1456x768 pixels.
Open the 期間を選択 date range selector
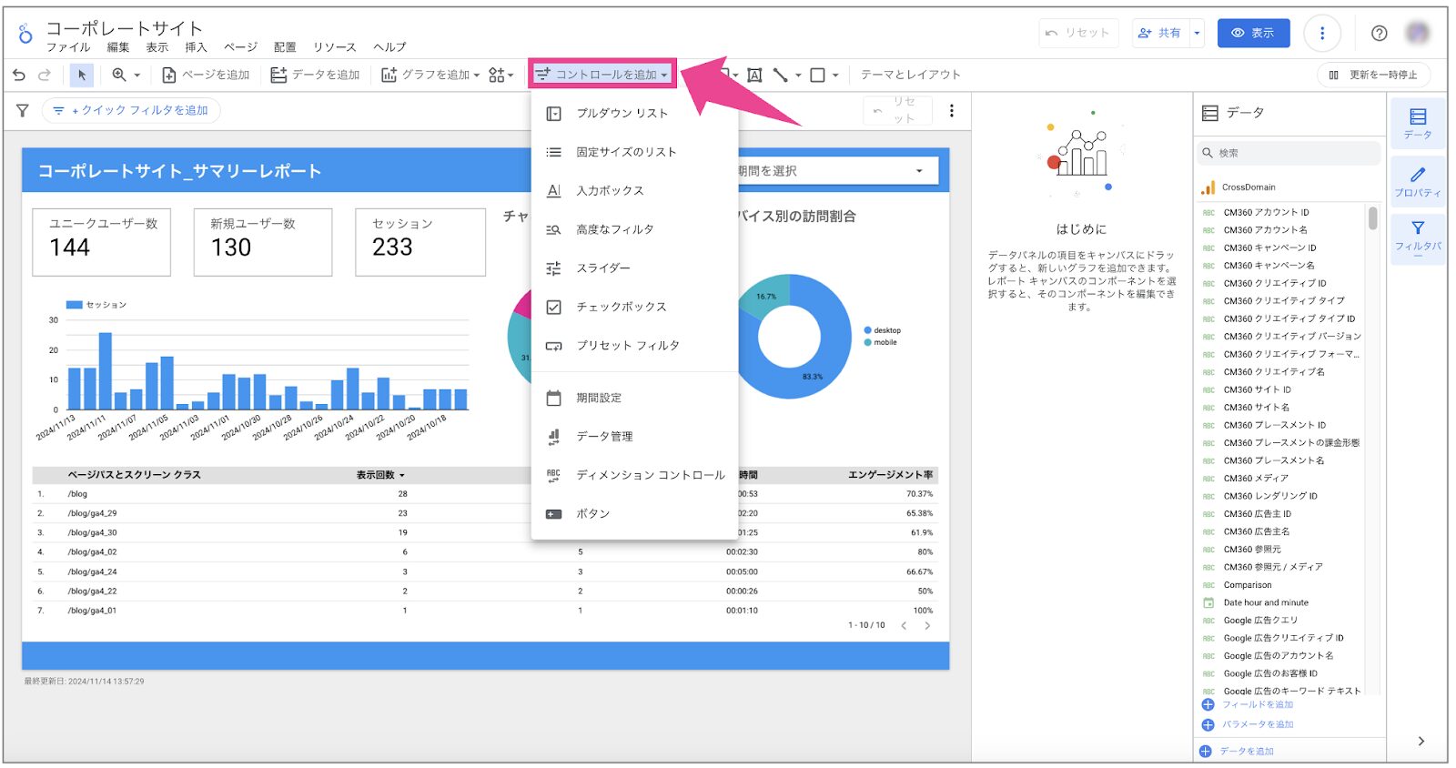[x=837, y=171]
